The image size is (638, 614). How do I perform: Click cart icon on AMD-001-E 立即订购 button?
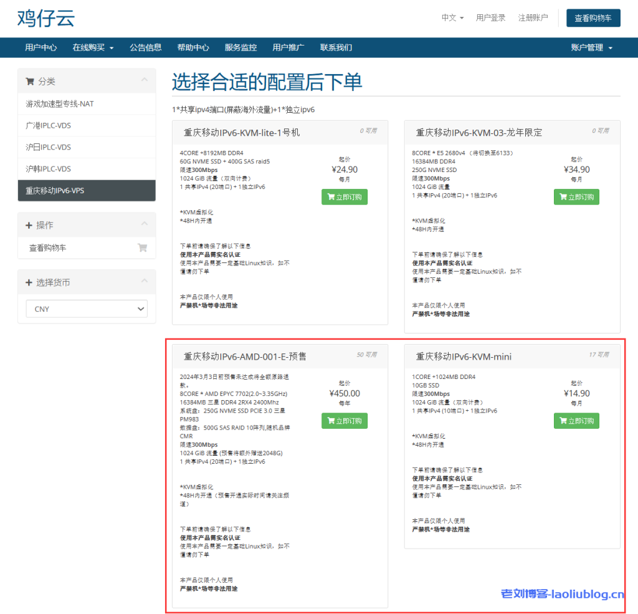[x=331, y=421]
